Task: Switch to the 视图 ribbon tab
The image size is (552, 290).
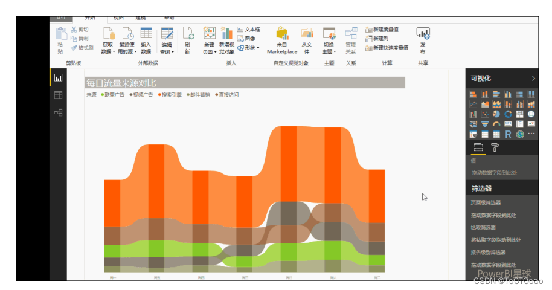Action: pyautogui.click(x=118, y=18)
